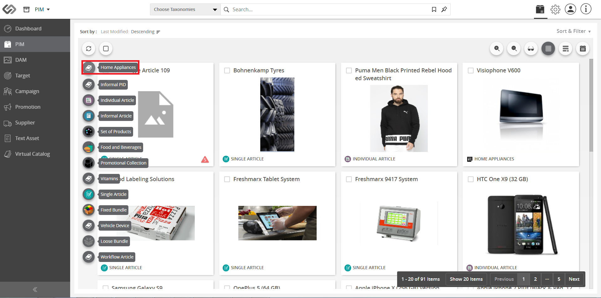
Task: Open the calendar view icon
Action: click(583, 49)
